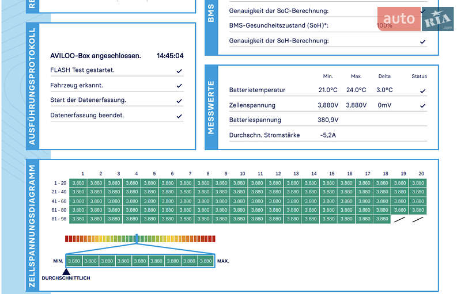Click the checkmark for Start der Datenerfassung

coord(179,101)
